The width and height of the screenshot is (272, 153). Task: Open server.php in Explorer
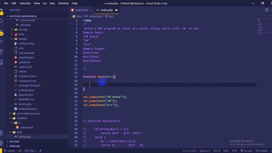click(25, 104)
